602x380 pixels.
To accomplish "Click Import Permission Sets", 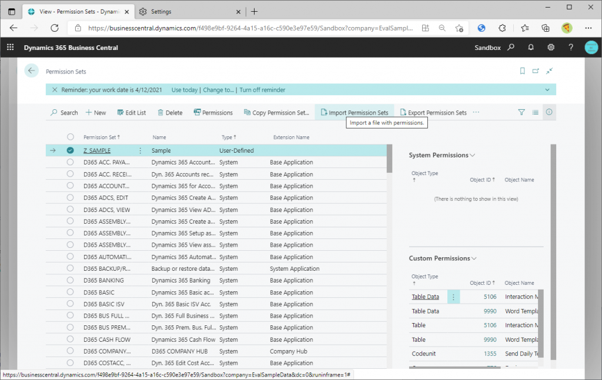I will [x=354, y=112].
